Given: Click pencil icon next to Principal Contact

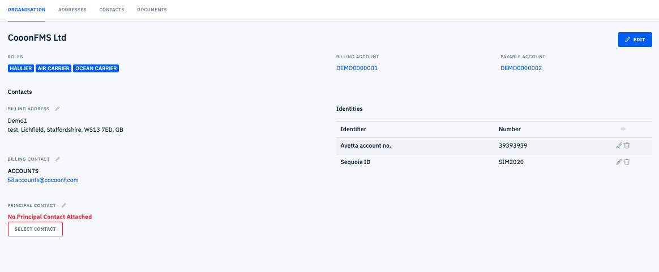Looking at the screenshot, I should pos(64,205).
